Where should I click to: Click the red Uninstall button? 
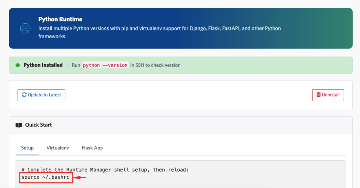(328, 95)
